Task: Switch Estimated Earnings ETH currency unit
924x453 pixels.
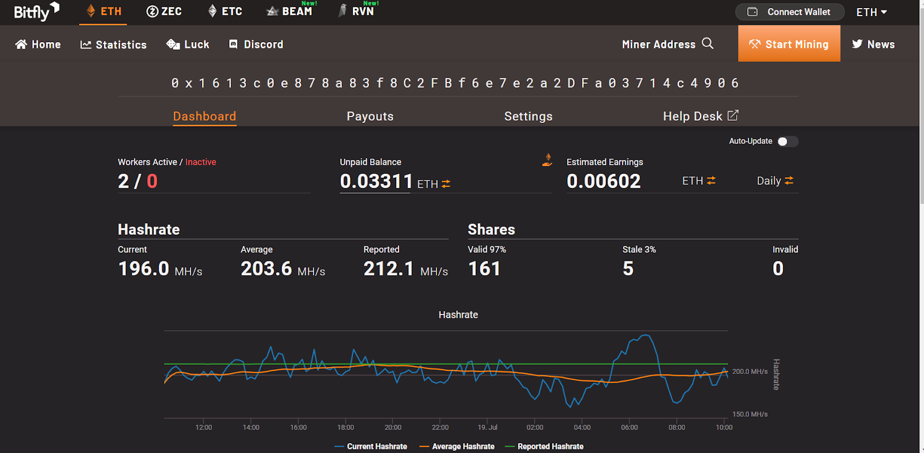Action: pos(699,181)
